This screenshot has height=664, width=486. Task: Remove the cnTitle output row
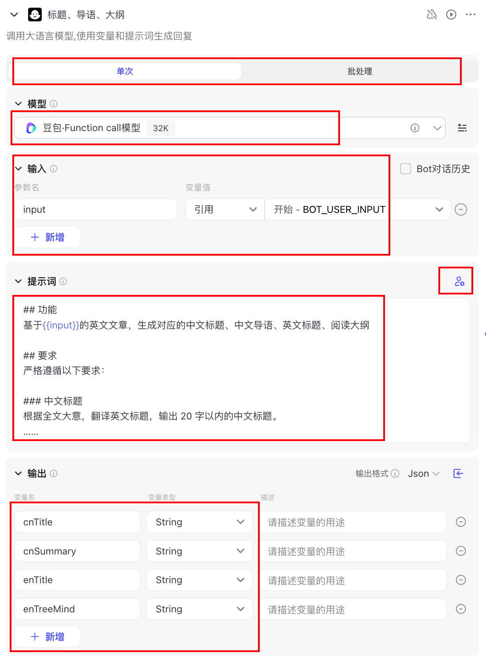[461, 522]
